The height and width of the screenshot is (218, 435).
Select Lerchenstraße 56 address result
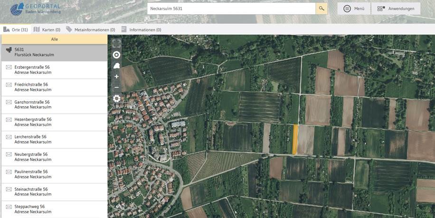click(54, 139)
